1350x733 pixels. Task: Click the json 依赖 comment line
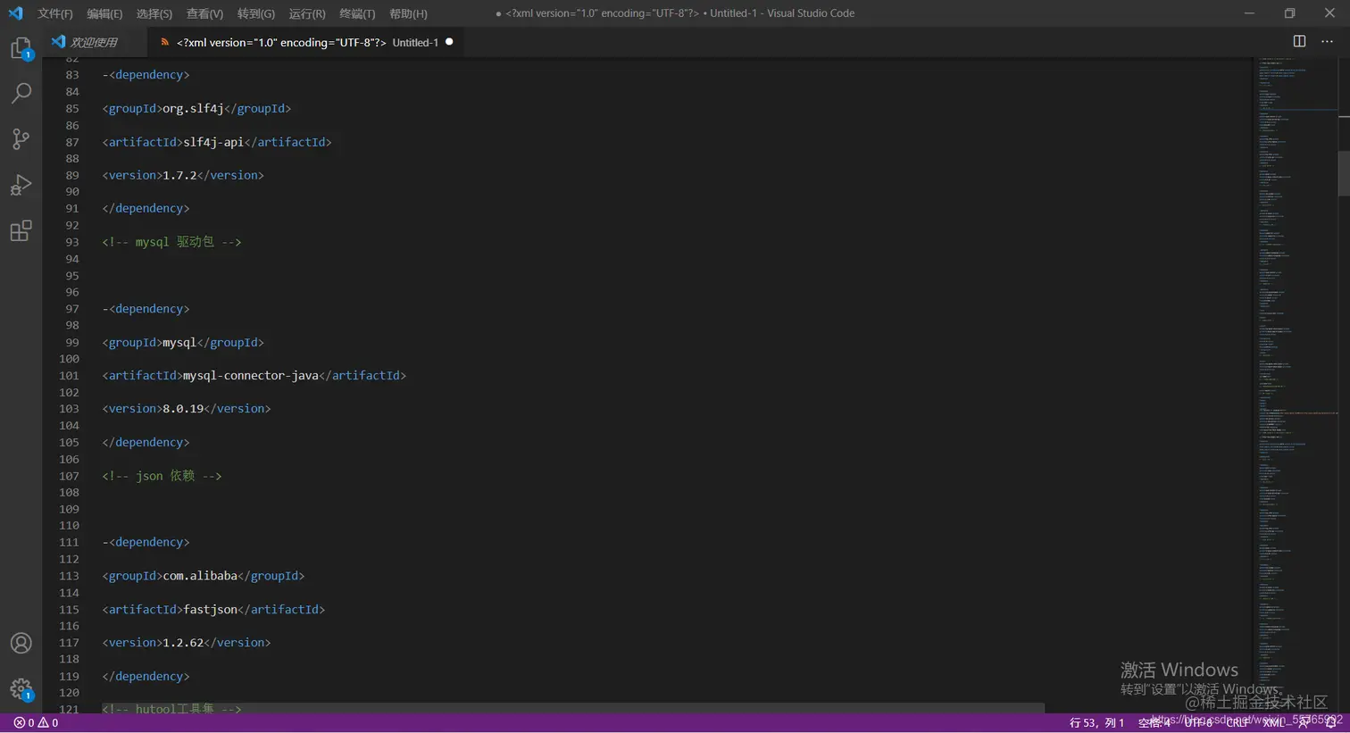click(162, 476)
